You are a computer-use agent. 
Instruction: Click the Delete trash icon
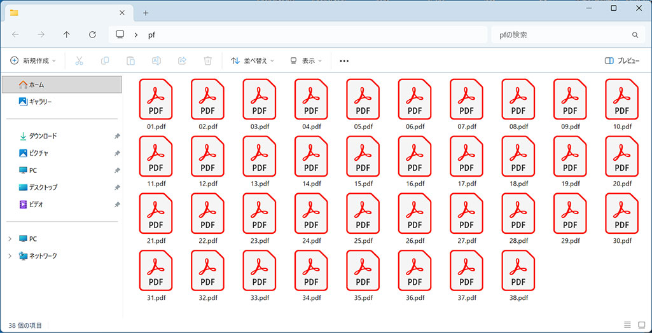(207, 61)
